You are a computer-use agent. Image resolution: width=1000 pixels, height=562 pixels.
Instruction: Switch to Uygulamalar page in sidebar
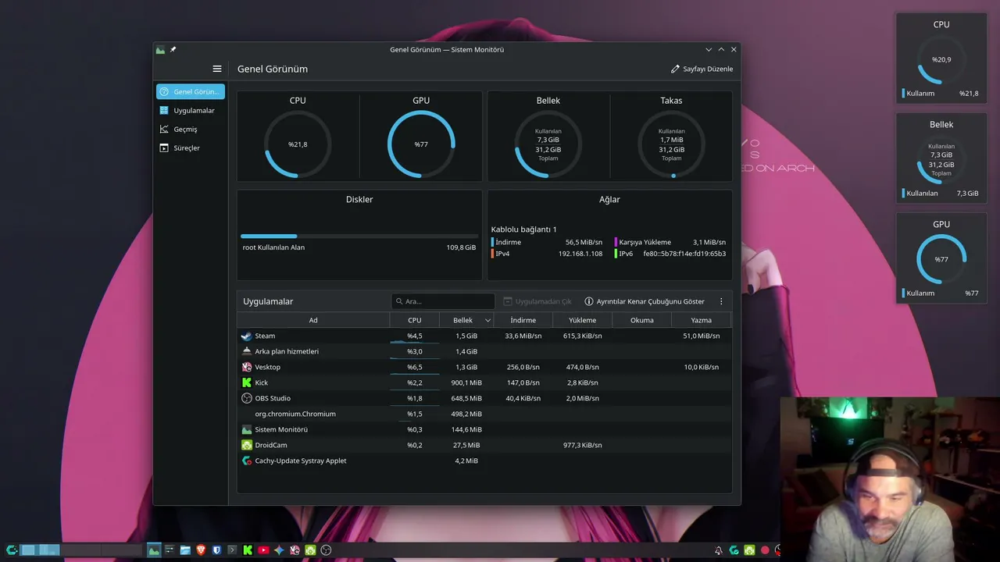point(191,110)
